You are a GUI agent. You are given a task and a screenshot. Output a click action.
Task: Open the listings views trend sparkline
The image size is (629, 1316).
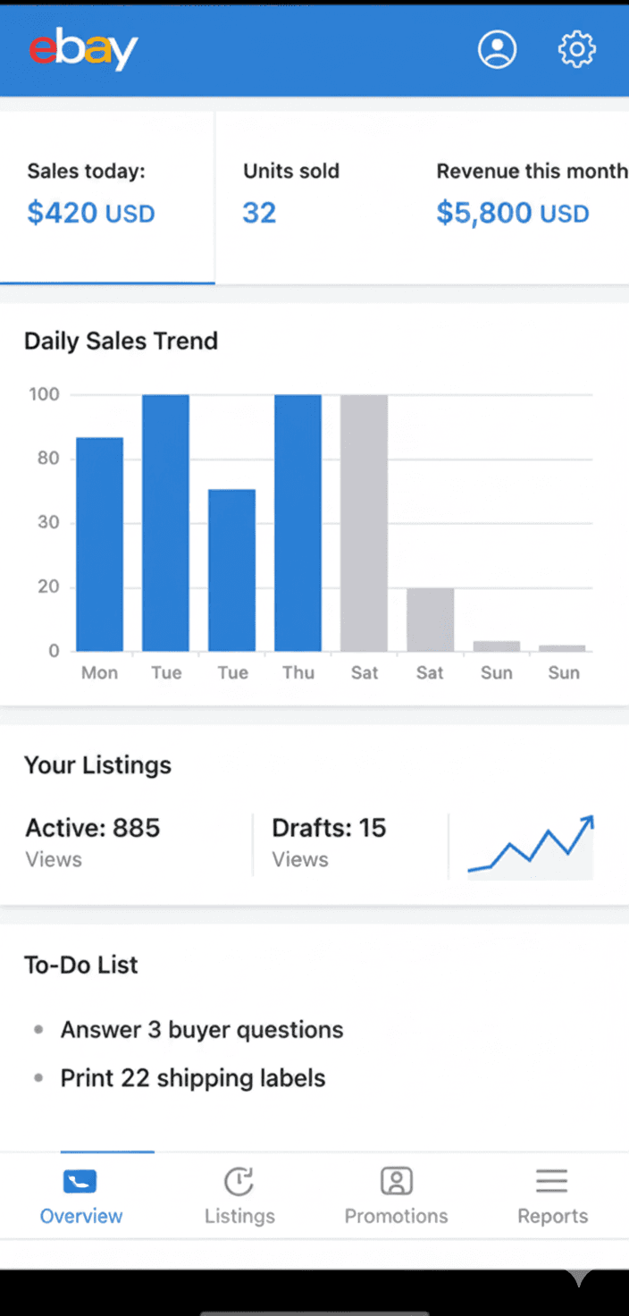click(531, 848)
